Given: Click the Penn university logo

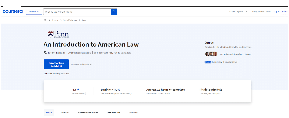Looking at the screenshot, I should [58, 34].
